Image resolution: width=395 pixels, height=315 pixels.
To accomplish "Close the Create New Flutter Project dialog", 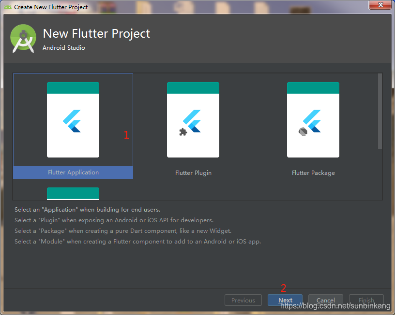I will 380,5.
